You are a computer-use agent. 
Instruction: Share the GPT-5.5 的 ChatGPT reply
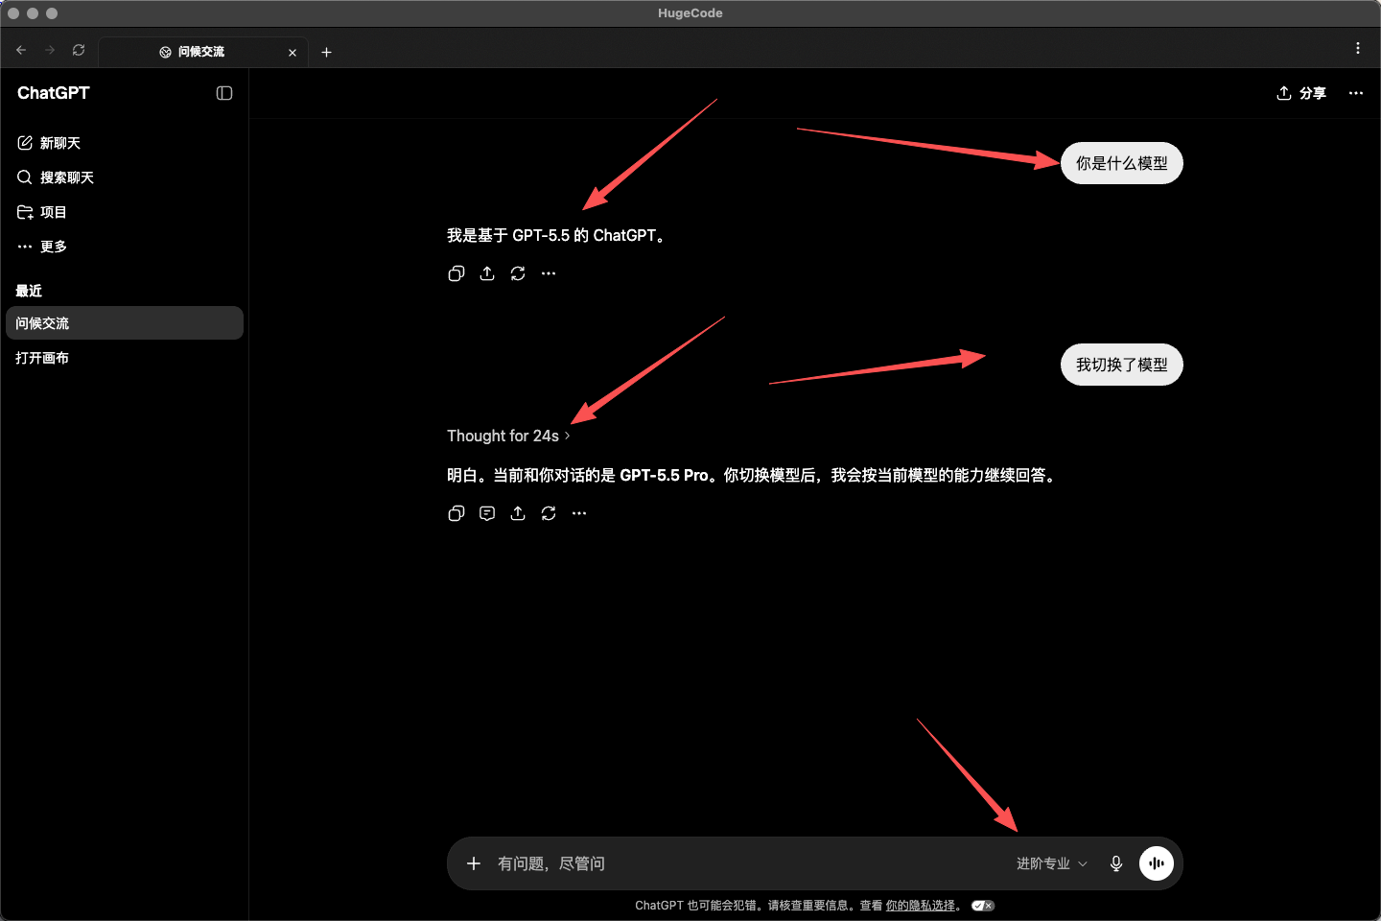click(x=487, y=273)
